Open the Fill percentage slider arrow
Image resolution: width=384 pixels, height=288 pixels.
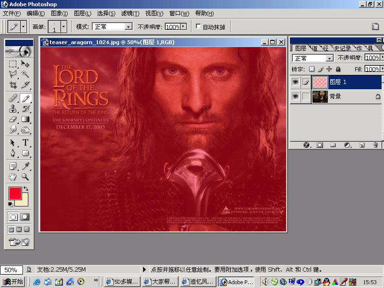[381, 69]
